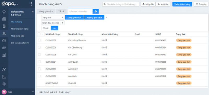This screenshot has height=95, width=209.
Task: Expand the Mai user account menu
Action: [33, 92]
